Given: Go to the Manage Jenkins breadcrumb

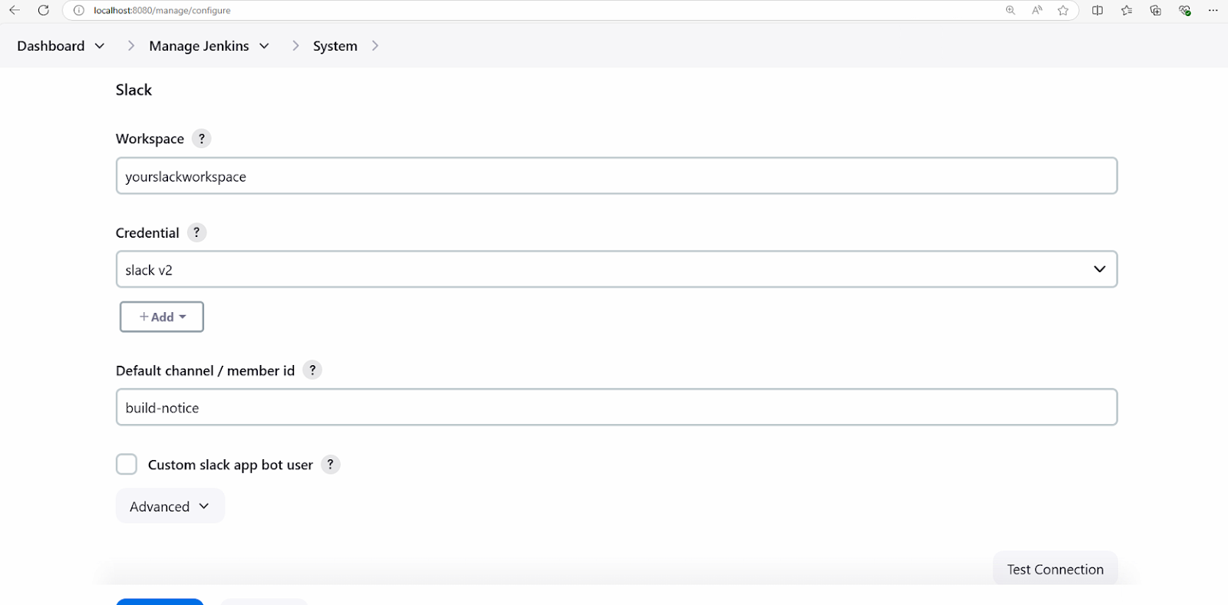Looking at the screenshot, I should (199, 46).
